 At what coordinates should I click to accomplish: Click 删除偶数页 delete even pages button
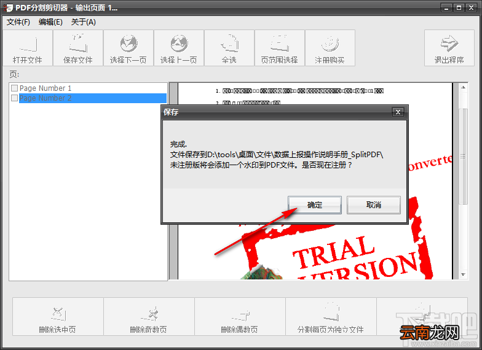tap(240, 317)
